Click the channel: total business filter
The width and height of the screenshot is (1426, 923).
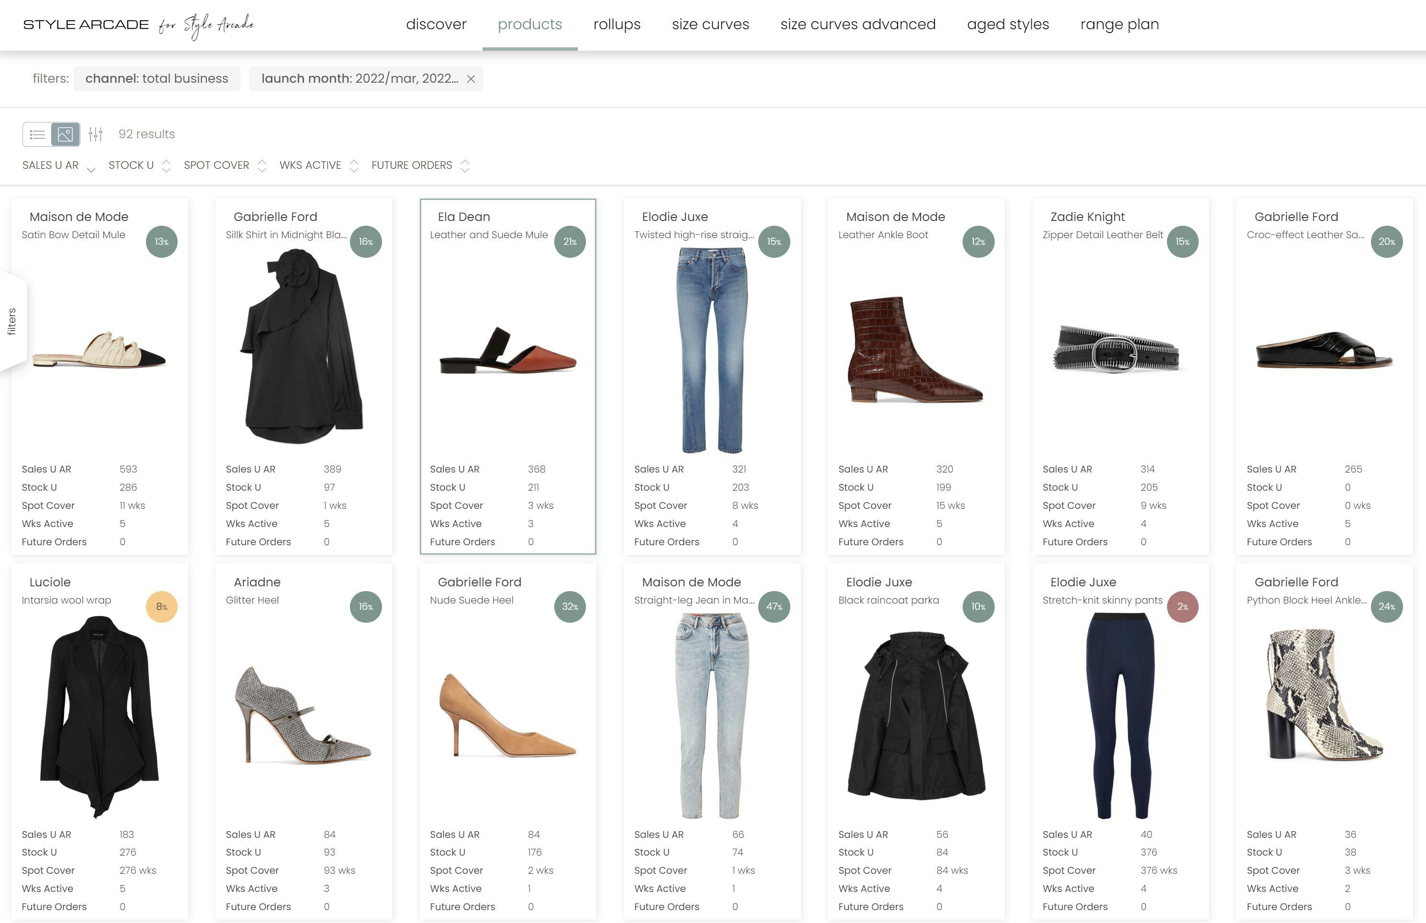(157, 79)
